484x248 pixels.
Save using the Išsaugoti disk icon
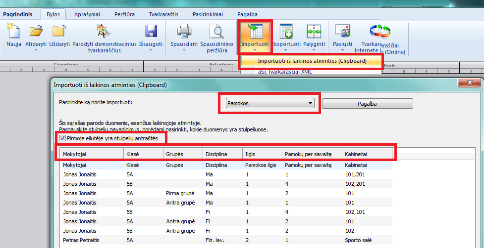[151, 32]
